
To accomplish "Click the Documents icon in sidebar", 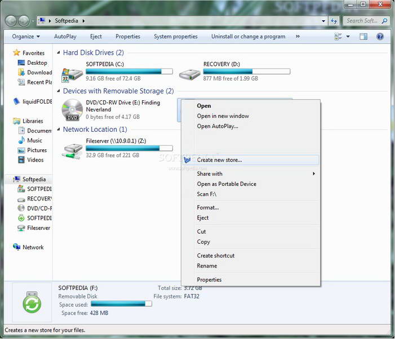I will [21, 131].
